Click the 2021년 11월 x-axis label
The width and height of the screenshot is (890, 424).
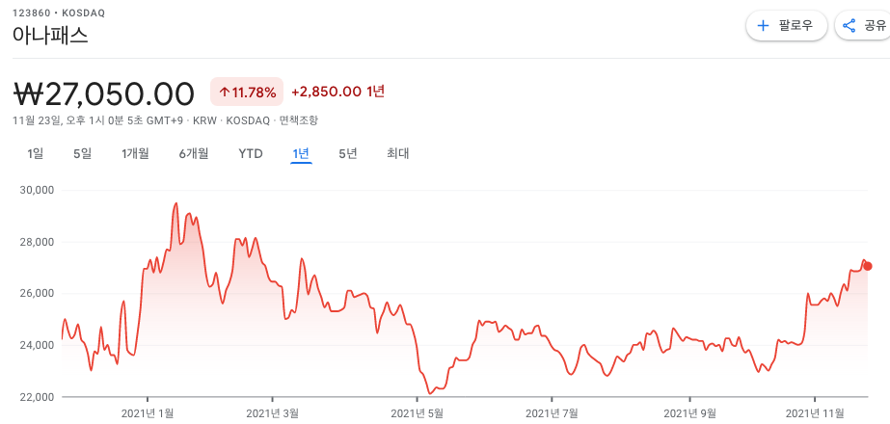[815, 413]
